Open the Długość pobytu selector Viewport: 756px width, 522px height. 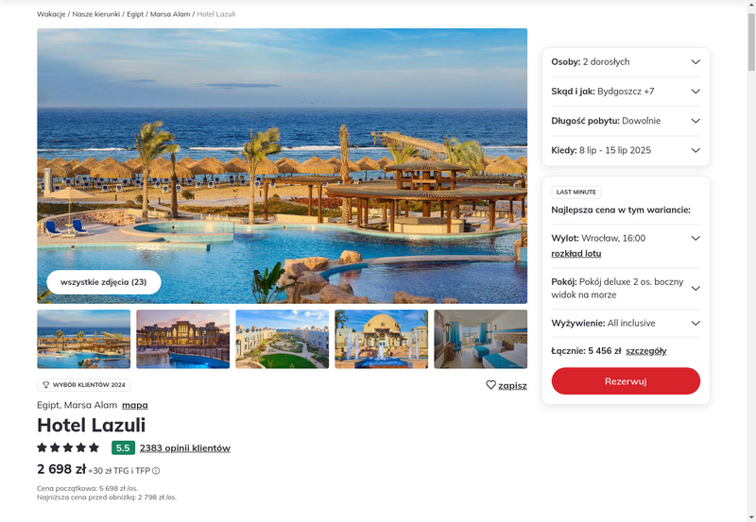[626, 121]
